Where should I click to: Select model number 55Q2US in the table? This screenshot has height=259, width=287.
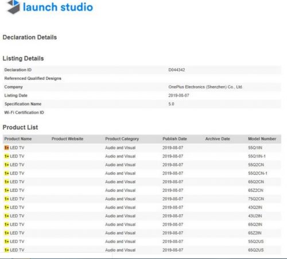point(256,241)
